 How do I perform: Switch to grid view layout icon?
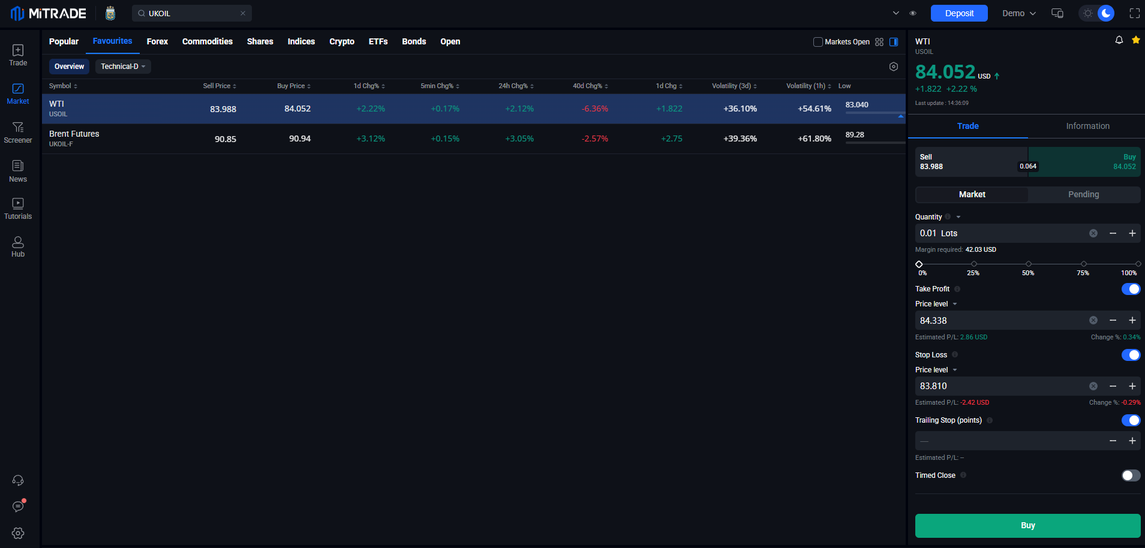(x=879, y=42)
